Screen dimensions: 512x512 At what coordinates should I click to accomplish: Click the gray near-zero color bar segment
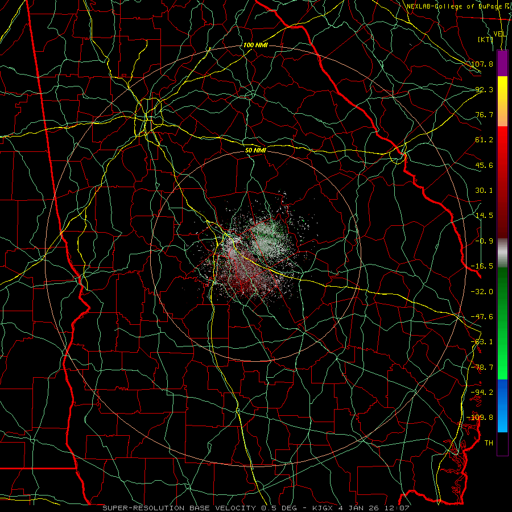pyautogui.click(x=502, y=253)
